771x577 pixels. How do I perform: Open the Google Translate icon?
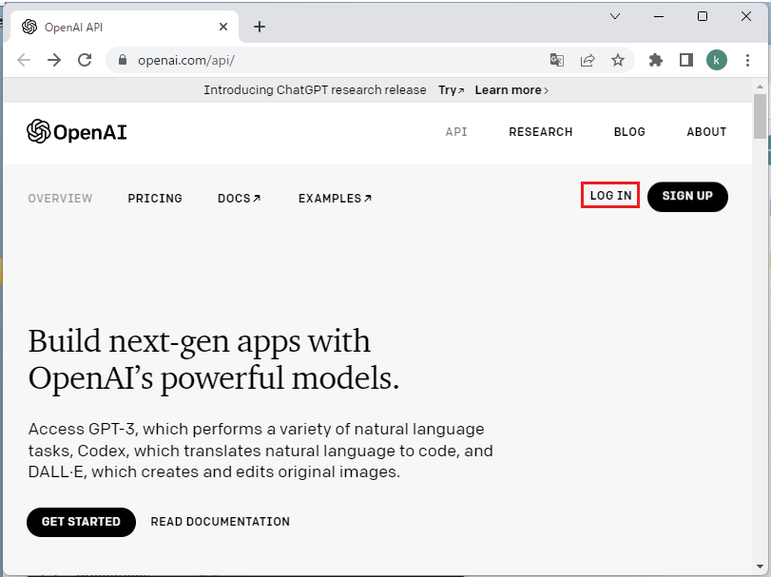point(557,60)
